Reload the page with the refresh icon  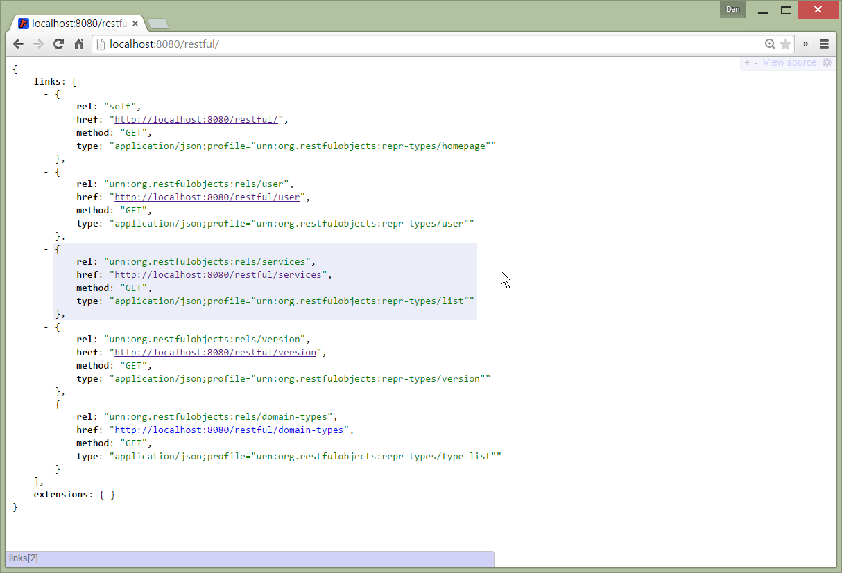point(59,44)
